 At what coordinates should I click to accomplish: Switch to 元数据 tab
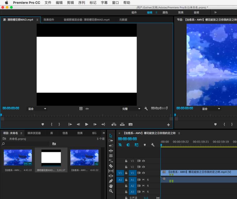(123, 20)
